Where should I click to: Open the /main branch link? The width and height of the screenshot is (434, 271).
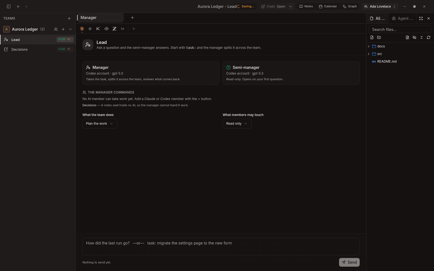click(273, 7)
